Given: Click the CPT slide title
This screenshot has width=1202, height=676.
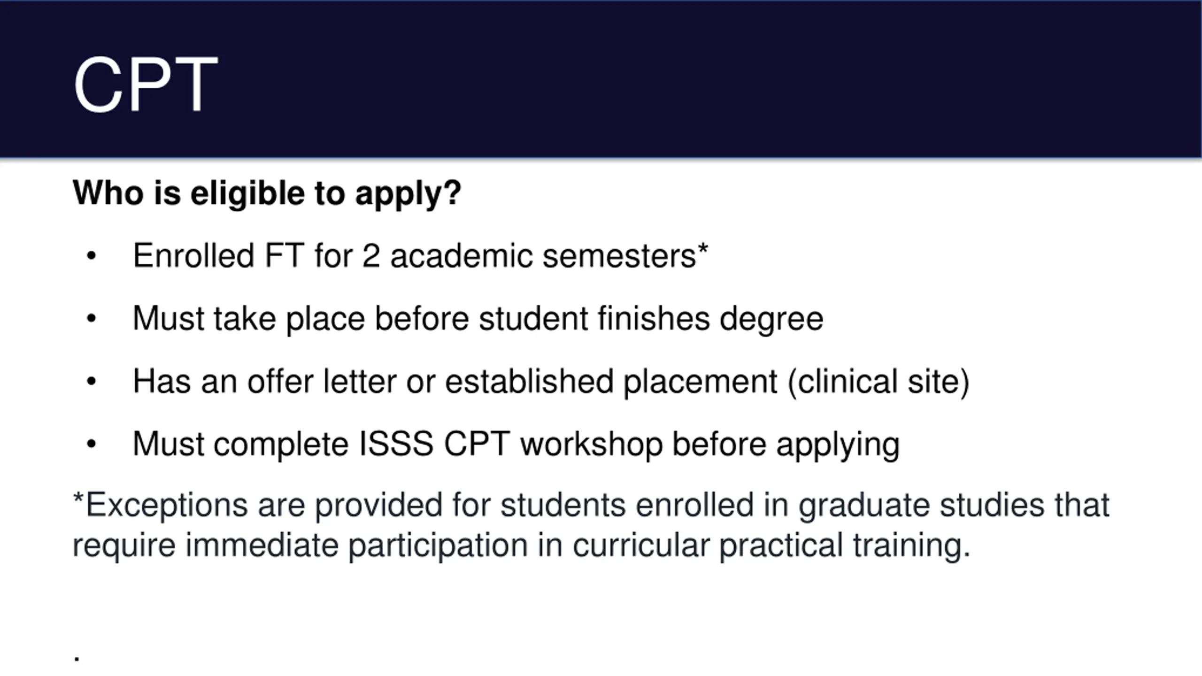Looking at the screenshot, I should (145, 84).
